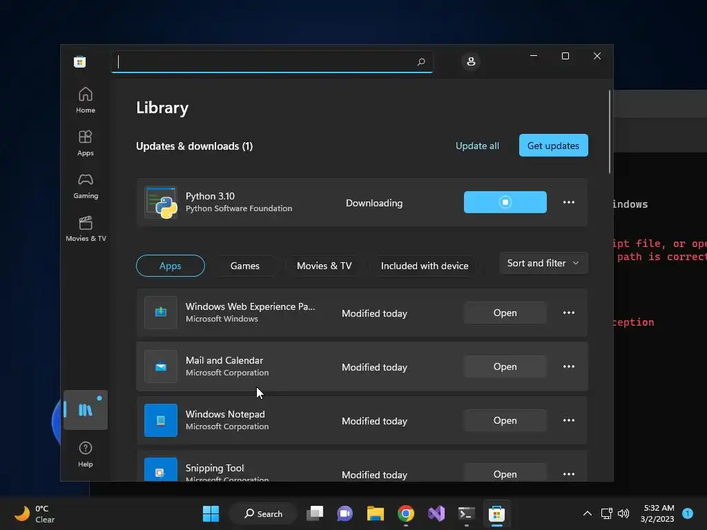The height and width of the screenshot is (530, 707).
Task: Stop the Python 3.10 download
Action: [x=505, y=202]
